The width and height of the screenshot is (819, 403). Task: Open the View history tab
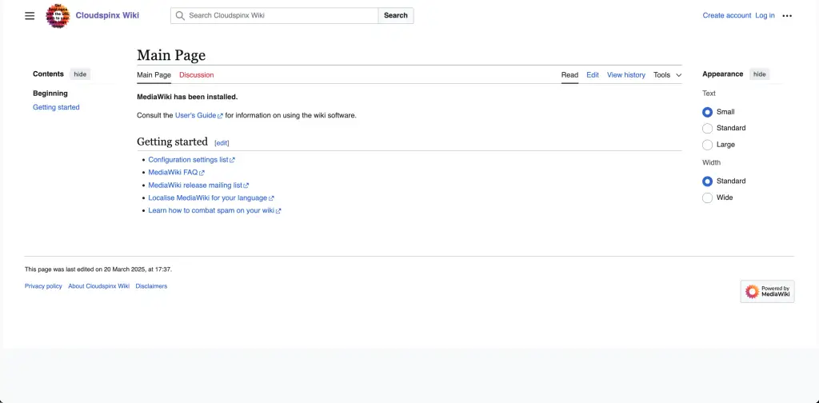click(x=626, y=75)
